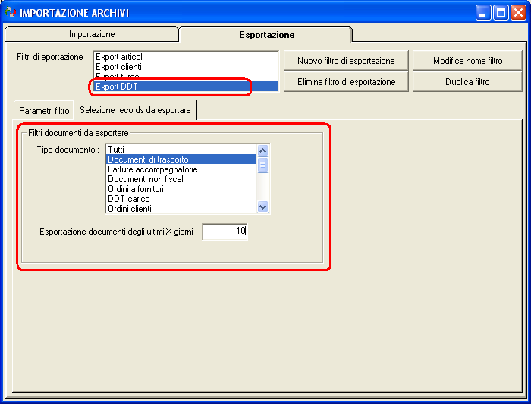Choose Ordini a fornitori document type
The image size is (531, 404).
coord(181,189)
